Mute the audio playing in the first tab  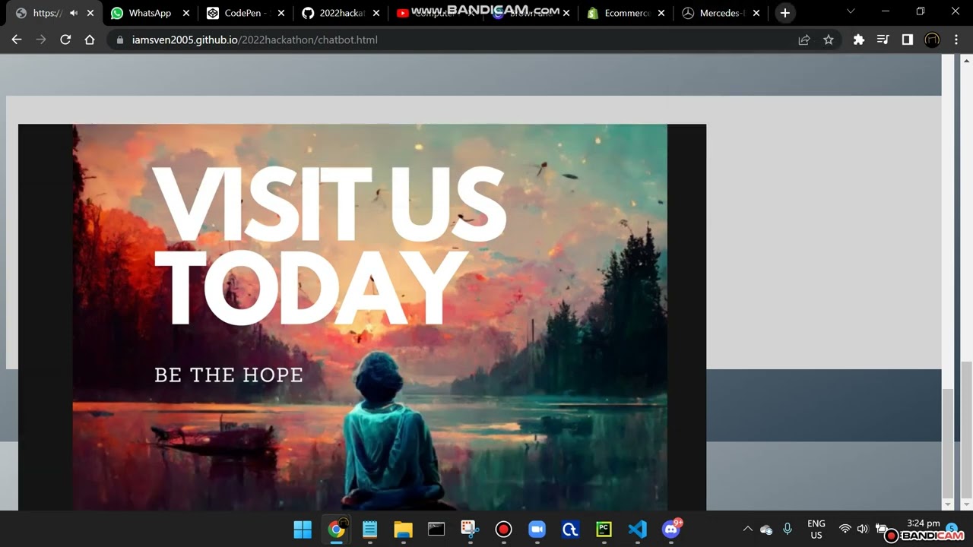pyautogui.click(x=74, y=13)
